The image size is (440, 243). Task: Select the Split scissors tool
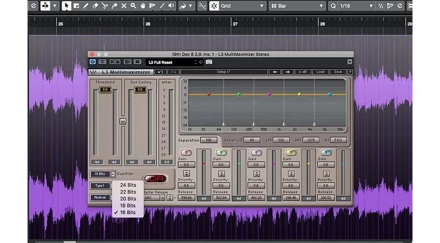(x=105, y=5)
